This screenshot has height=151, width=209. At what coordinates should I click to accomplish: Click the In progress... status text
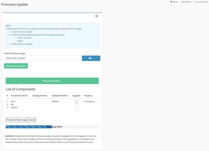pos(90,101)
